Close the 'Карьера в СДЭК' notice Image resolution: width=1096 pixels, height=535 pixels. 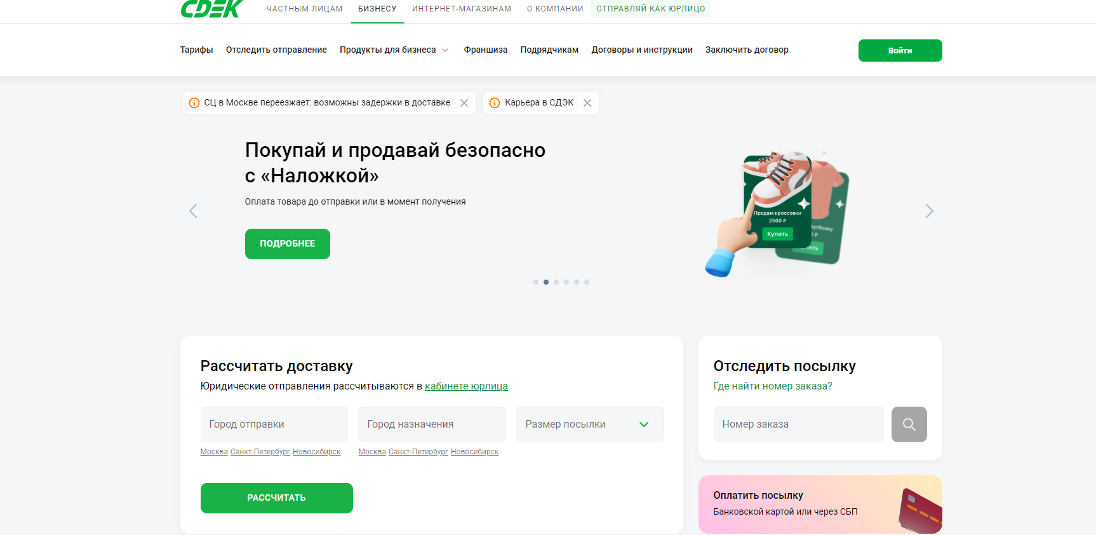tap(587, 103)
